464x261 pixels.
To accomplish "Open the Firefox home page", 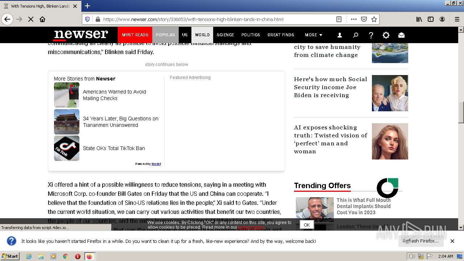I will (x=42, y=19).
